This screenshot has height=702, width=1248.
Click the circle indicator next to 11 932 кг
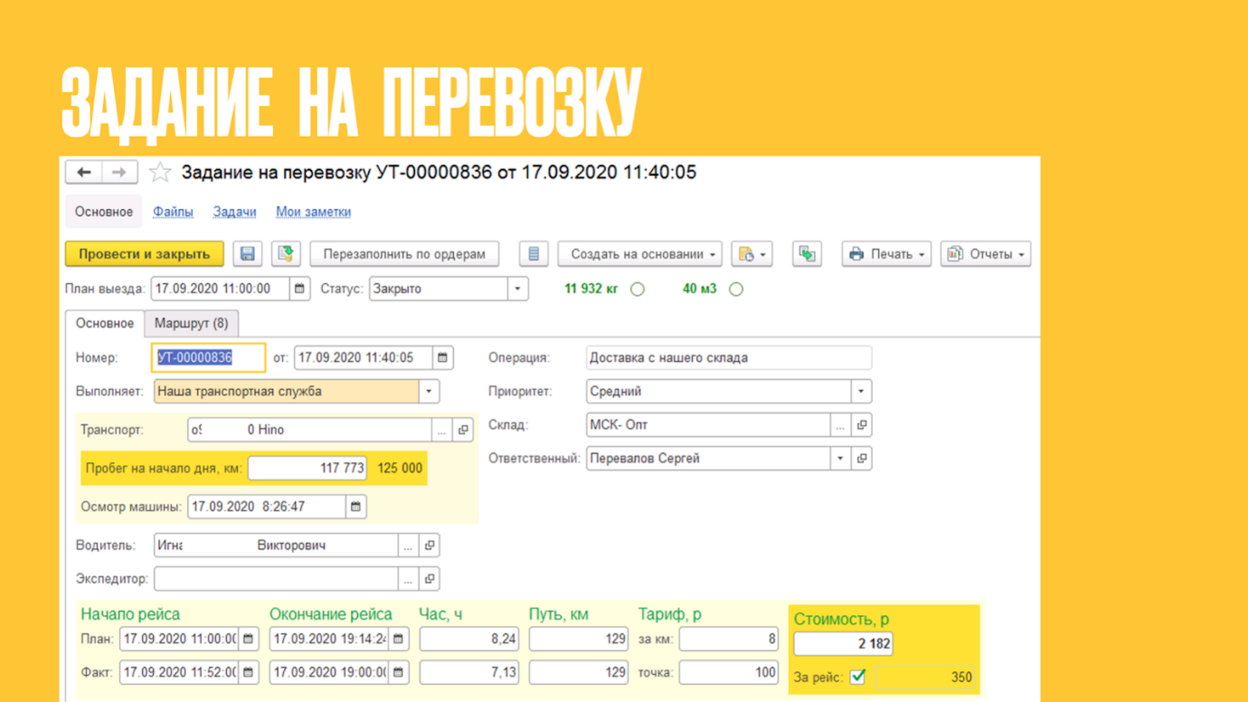638,289
